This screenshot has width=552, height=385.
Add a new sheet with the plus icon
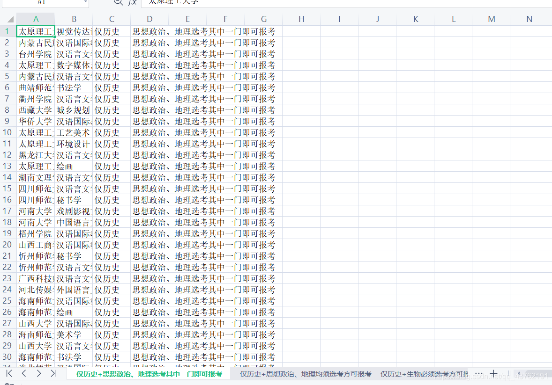click(493, 373)
